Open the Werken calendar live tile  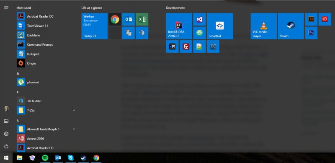coord(95,26)
